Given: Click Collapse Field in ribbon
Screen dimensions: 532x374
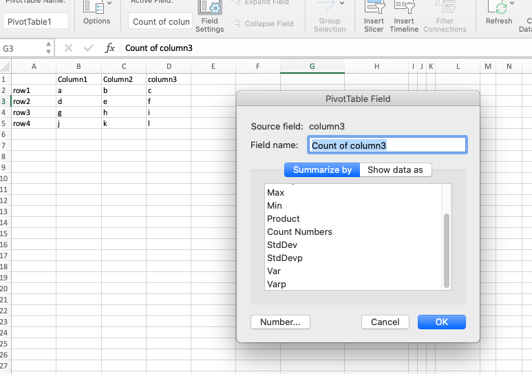Looking at the screenshot, I should click(x=262, y=23).
